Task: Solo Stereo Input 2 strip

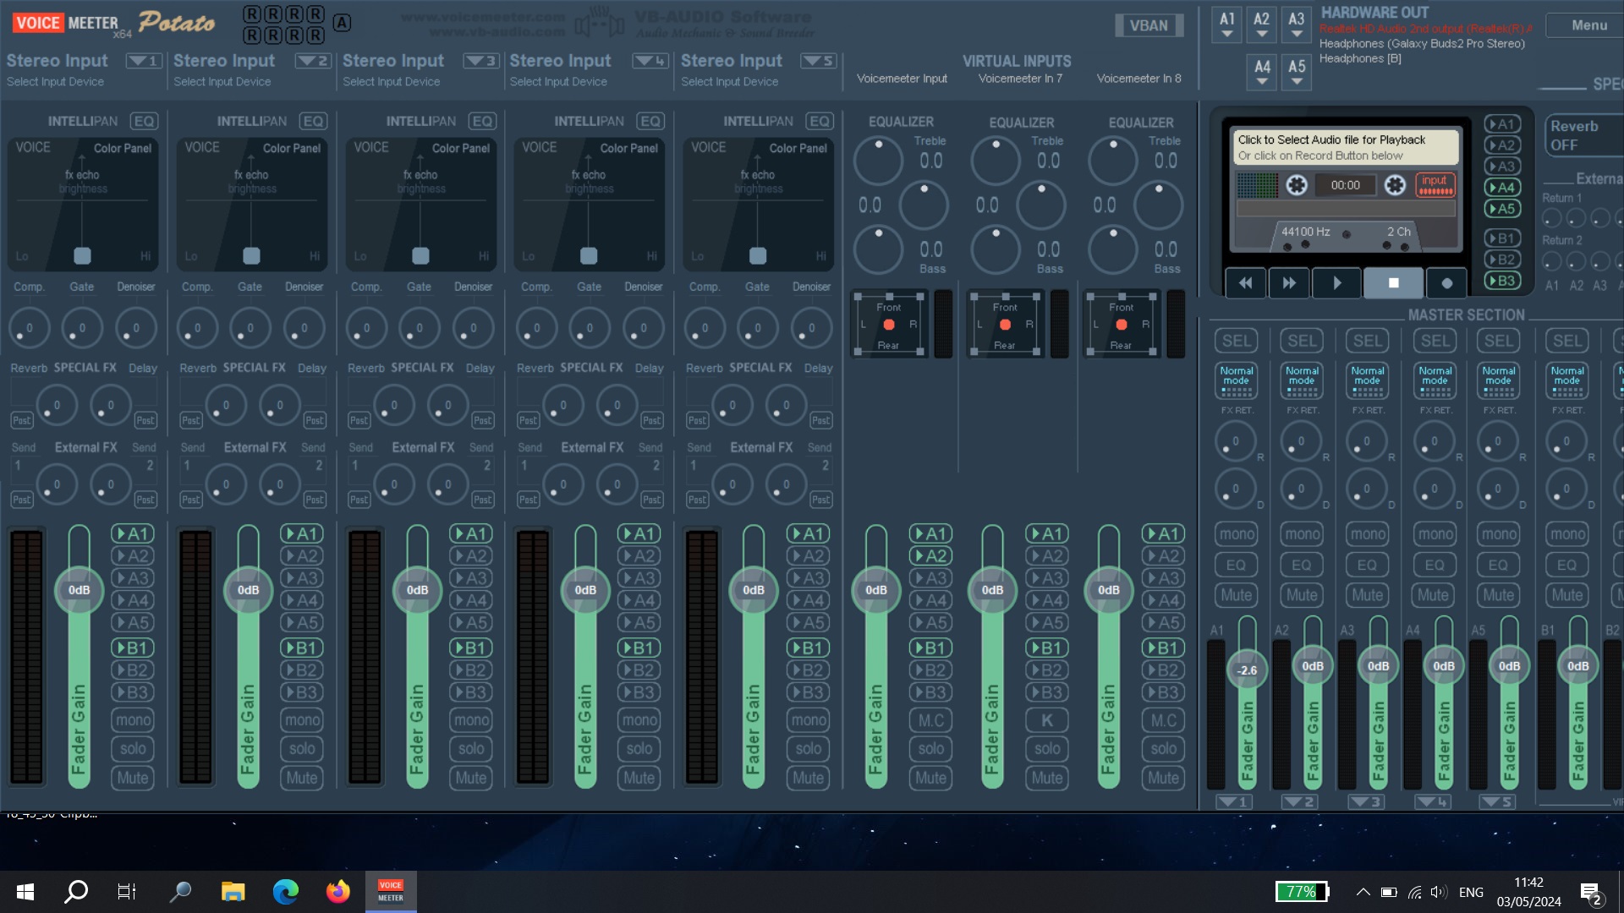Action: pyautogui.click(x=302, y=748)
